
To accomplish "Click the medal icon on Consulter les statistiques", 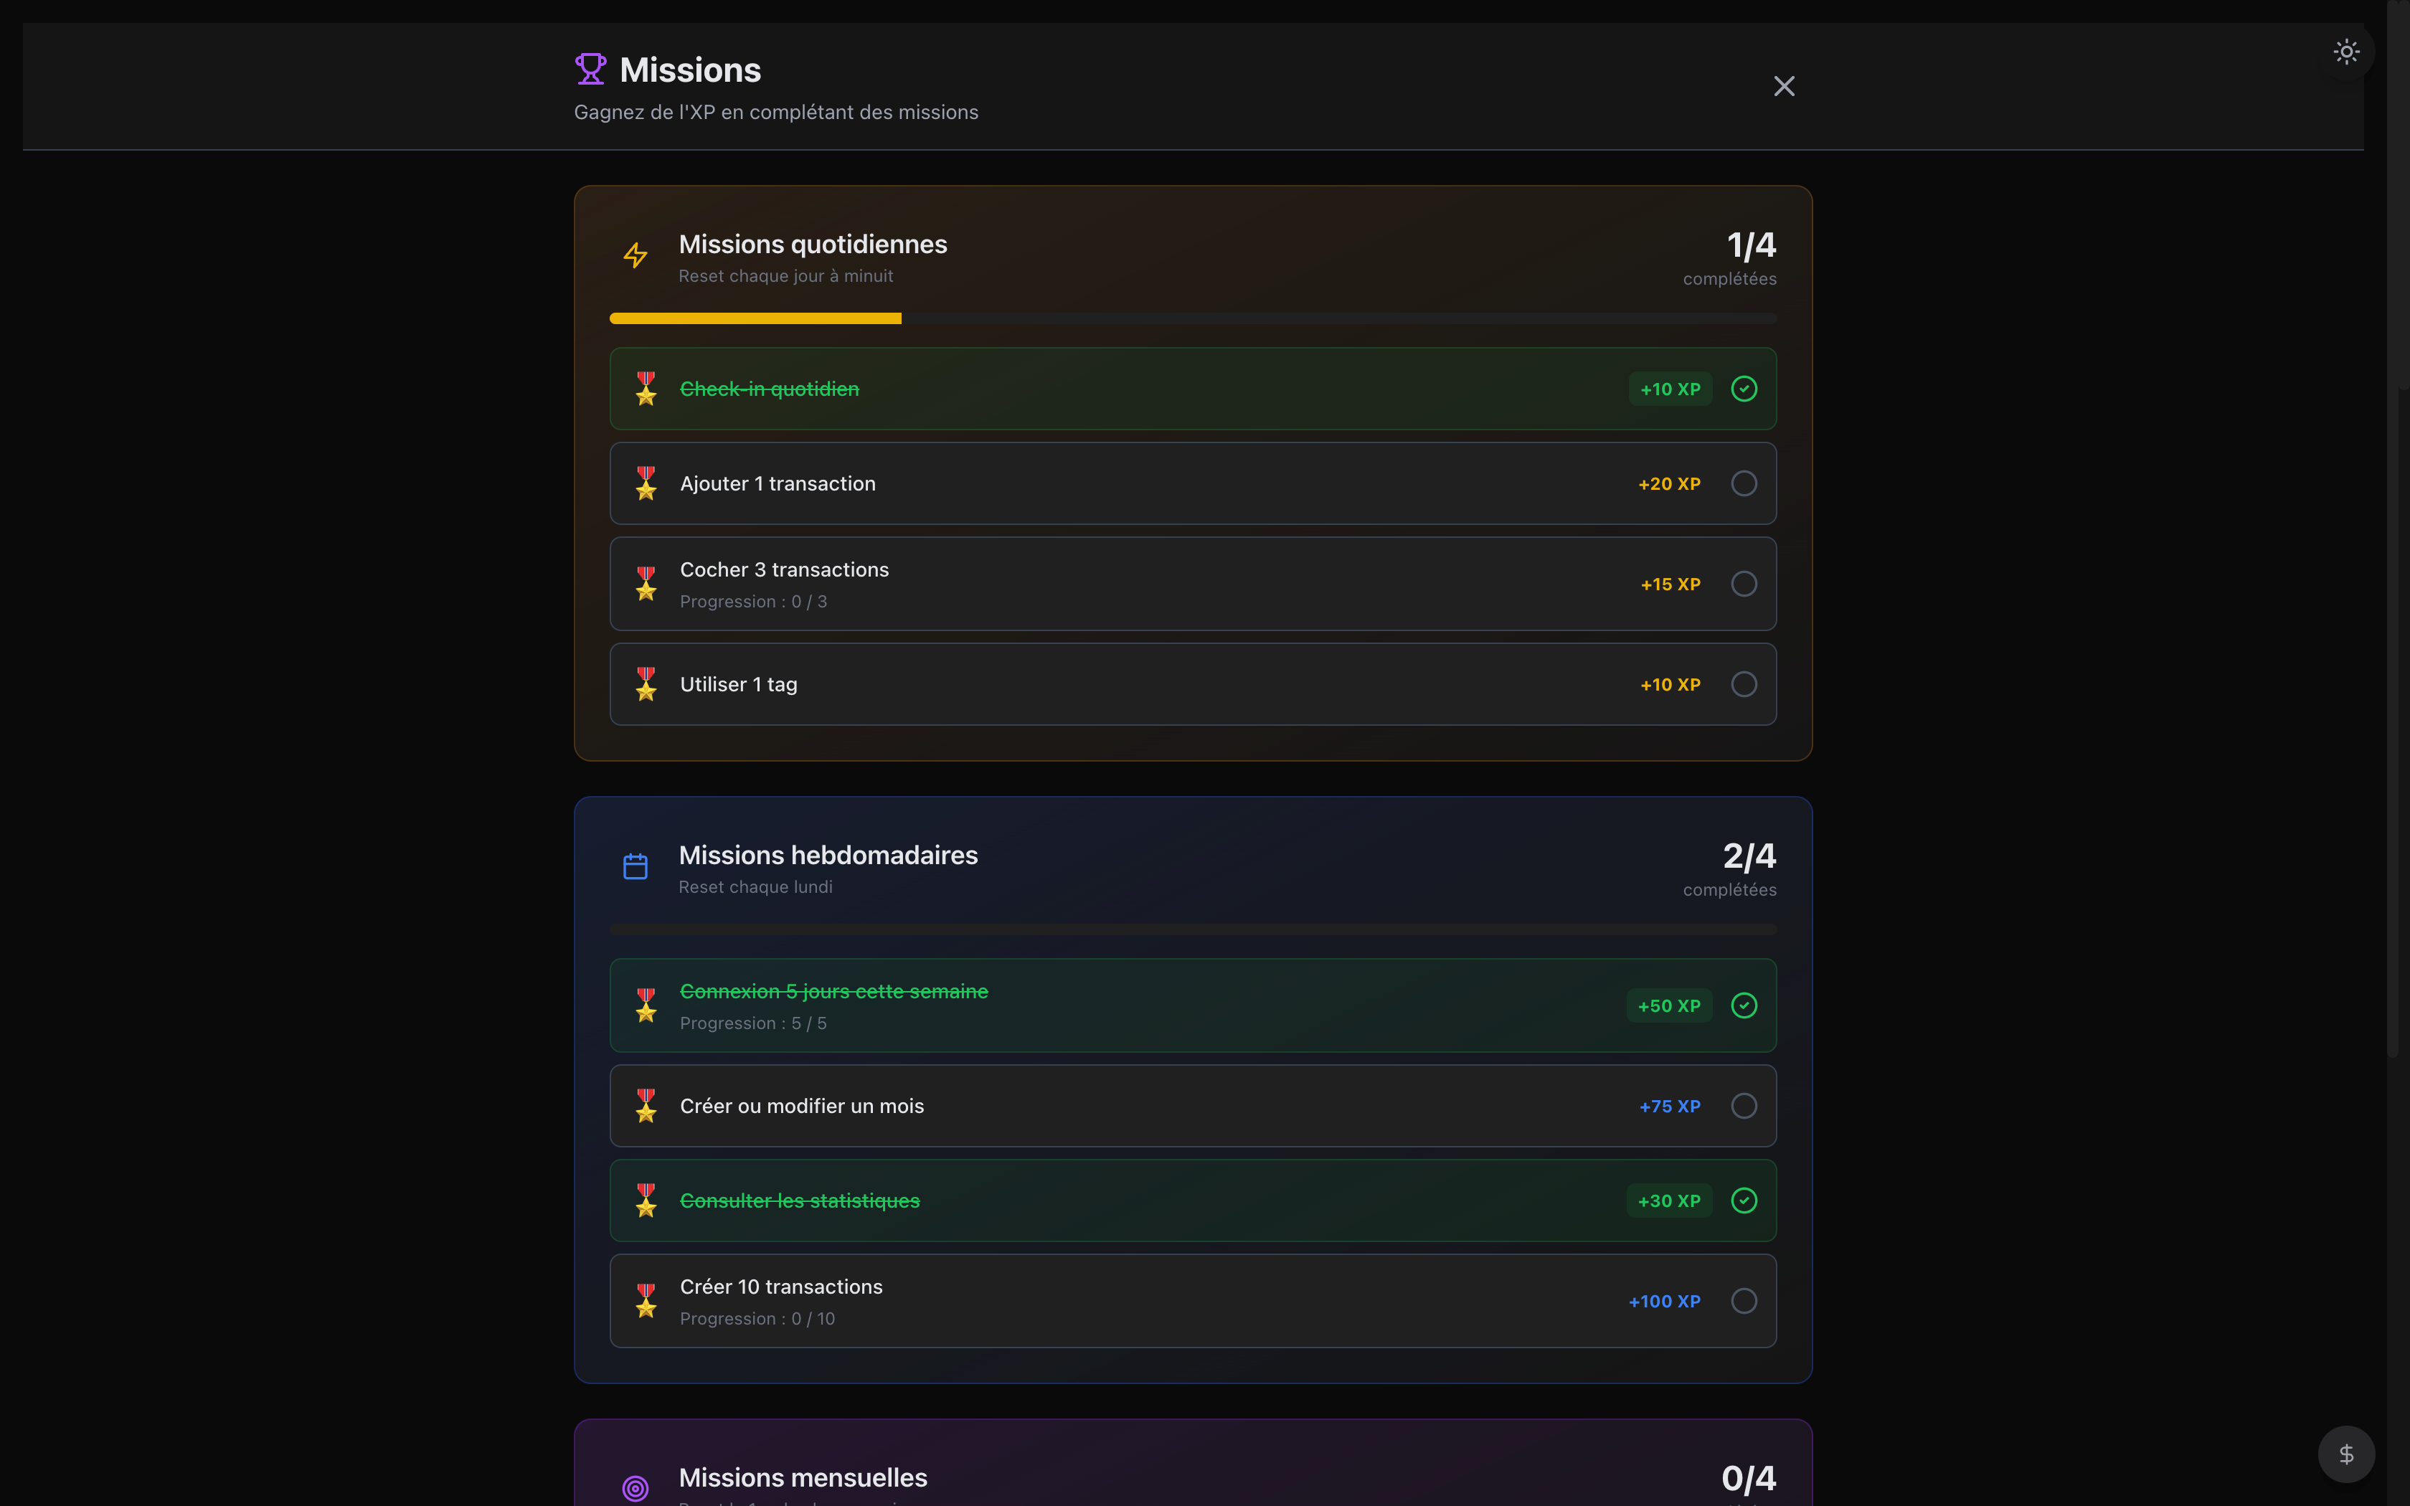I will 646,1200.
